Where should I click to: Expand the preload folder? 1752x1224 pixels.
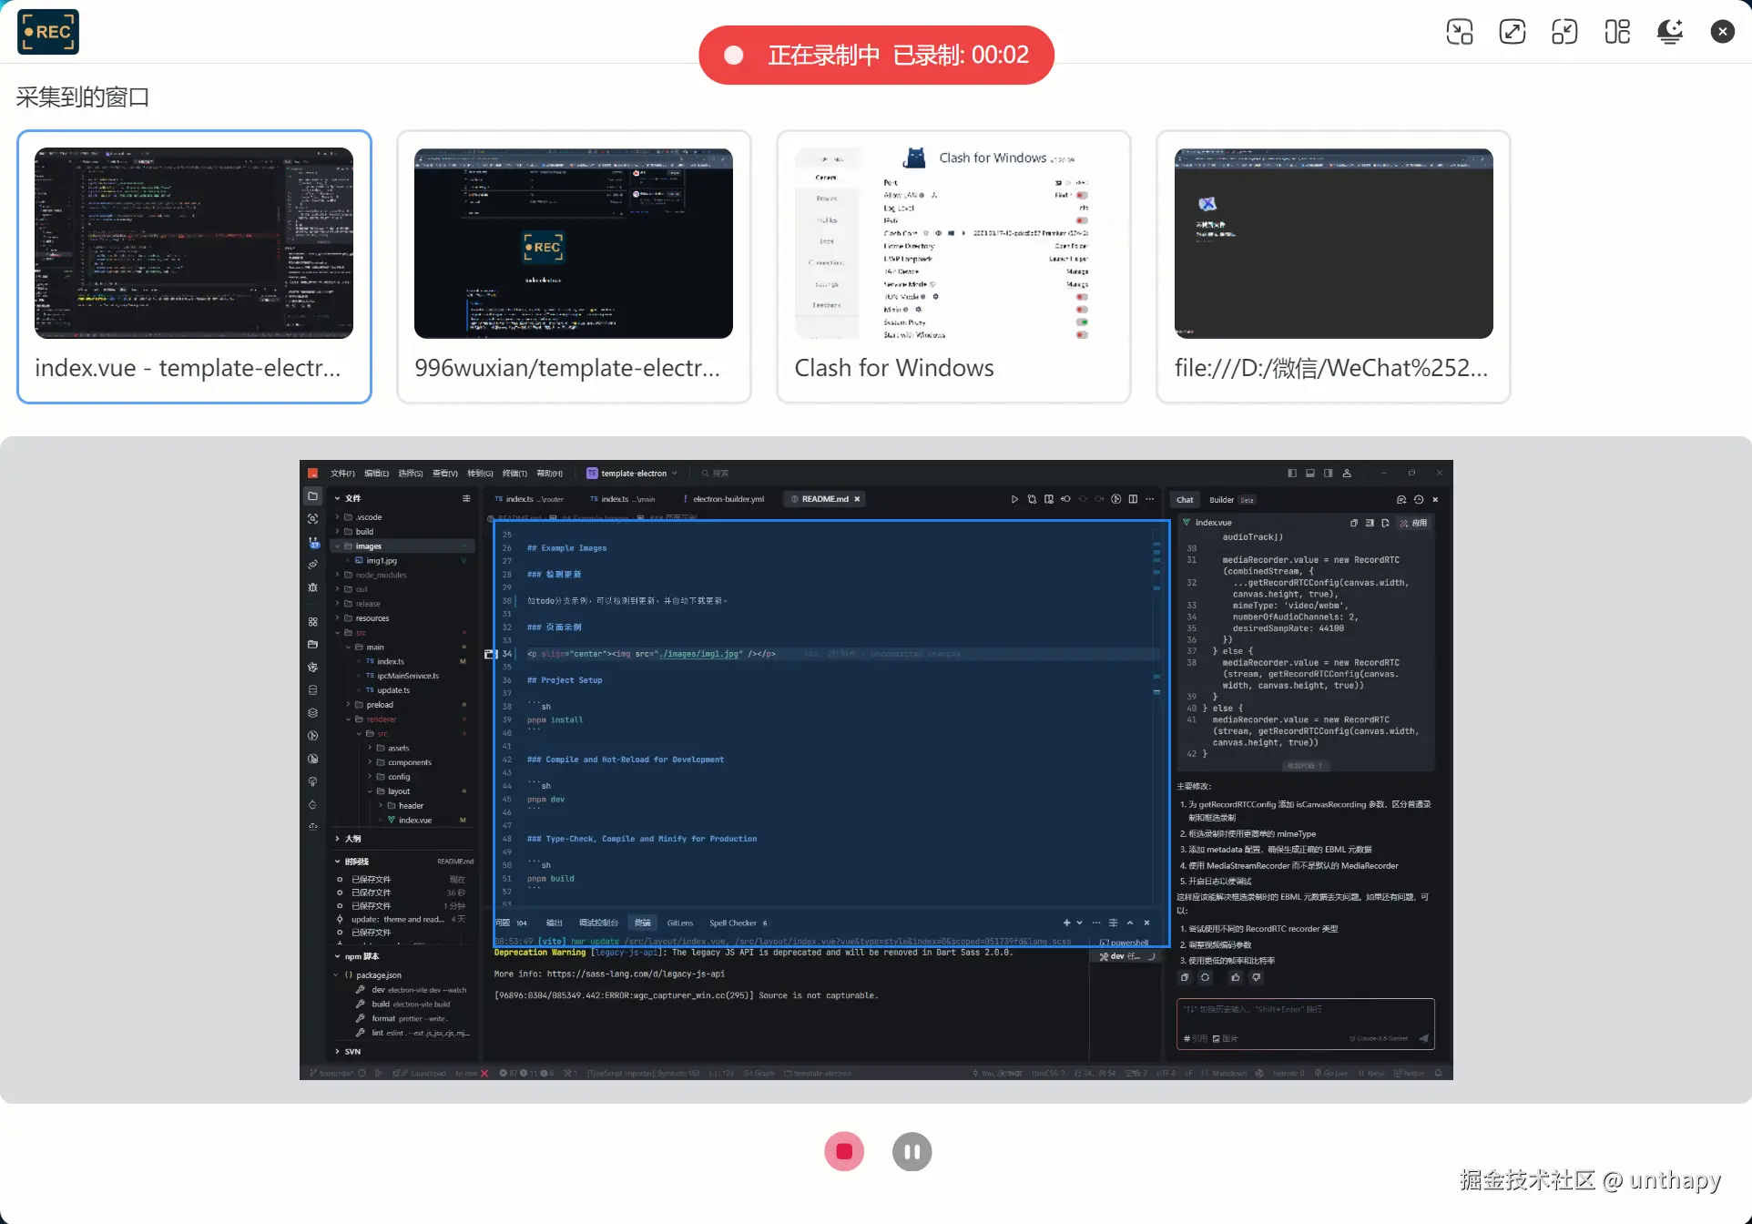coord(402,705)
